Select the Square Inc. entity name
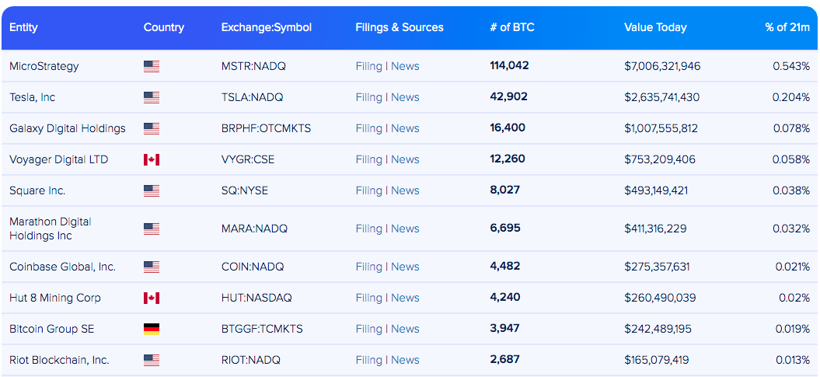The image size is (820, 377). (x=37, y=190)
